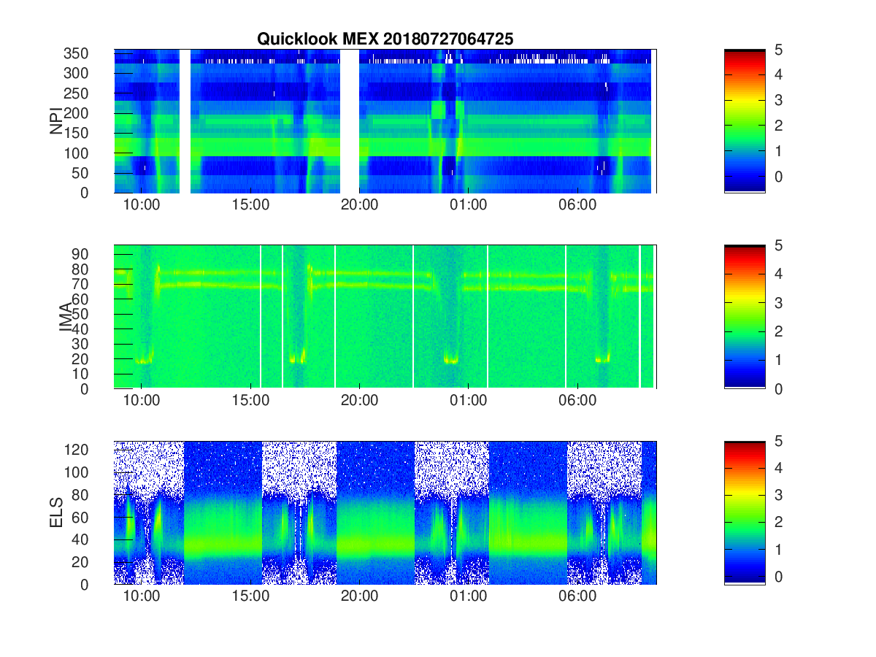Click the 15:00 label under the ELS plot
Image resolution: width=876 pixels, height=657 pixels.
(x=250, y=596)
